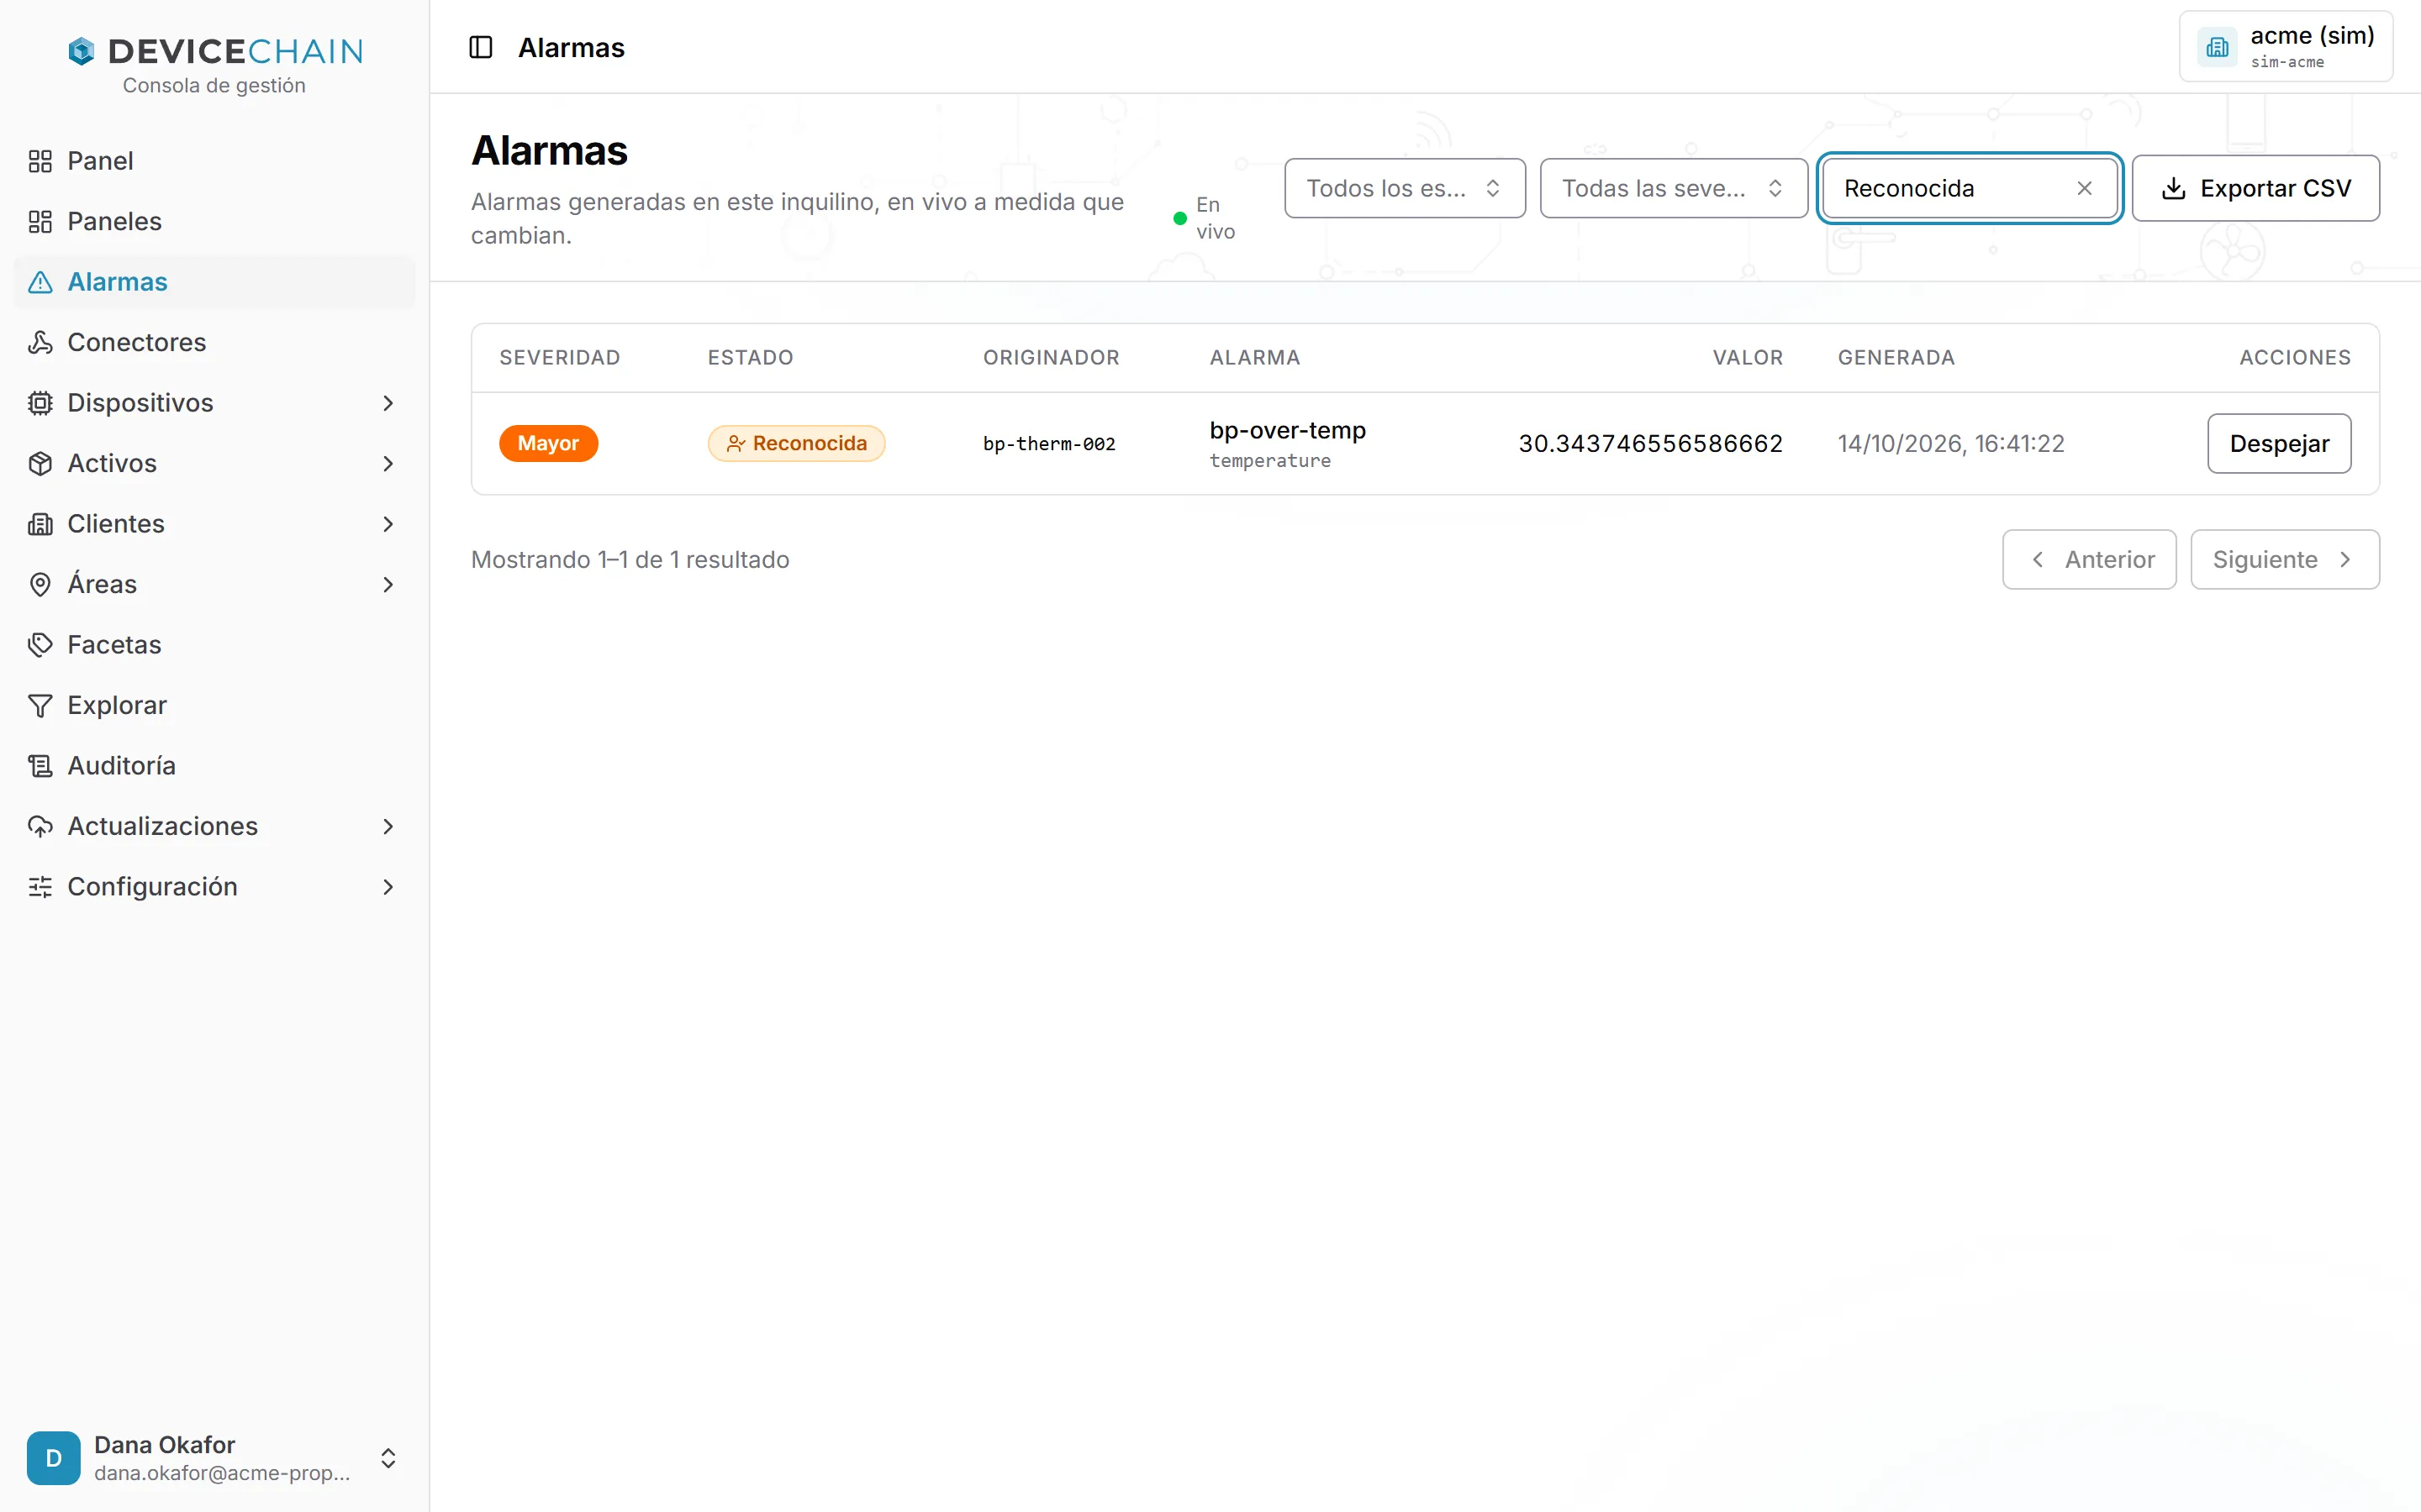
Task: Click Despejar for bp-over-temp alarm
Action: [x=2279, y=443]
